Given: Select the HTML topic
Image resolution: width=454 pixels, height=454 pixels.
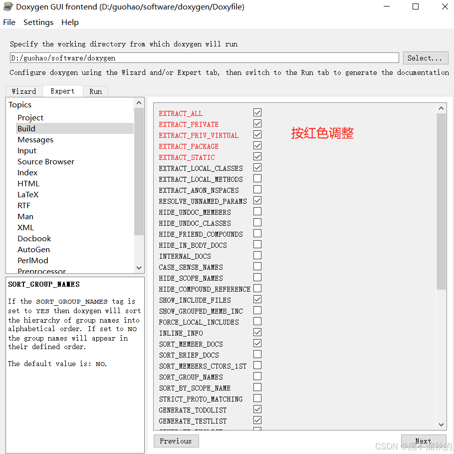Looking at the screenshot, I should (28, 183).
